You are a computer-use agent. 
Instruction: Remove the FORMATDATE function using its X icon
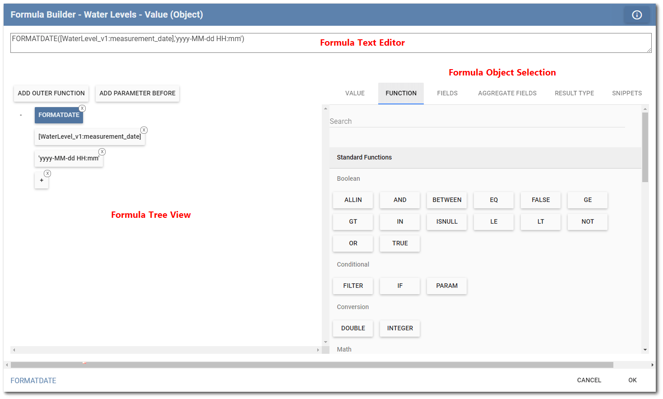click(82, 108)
